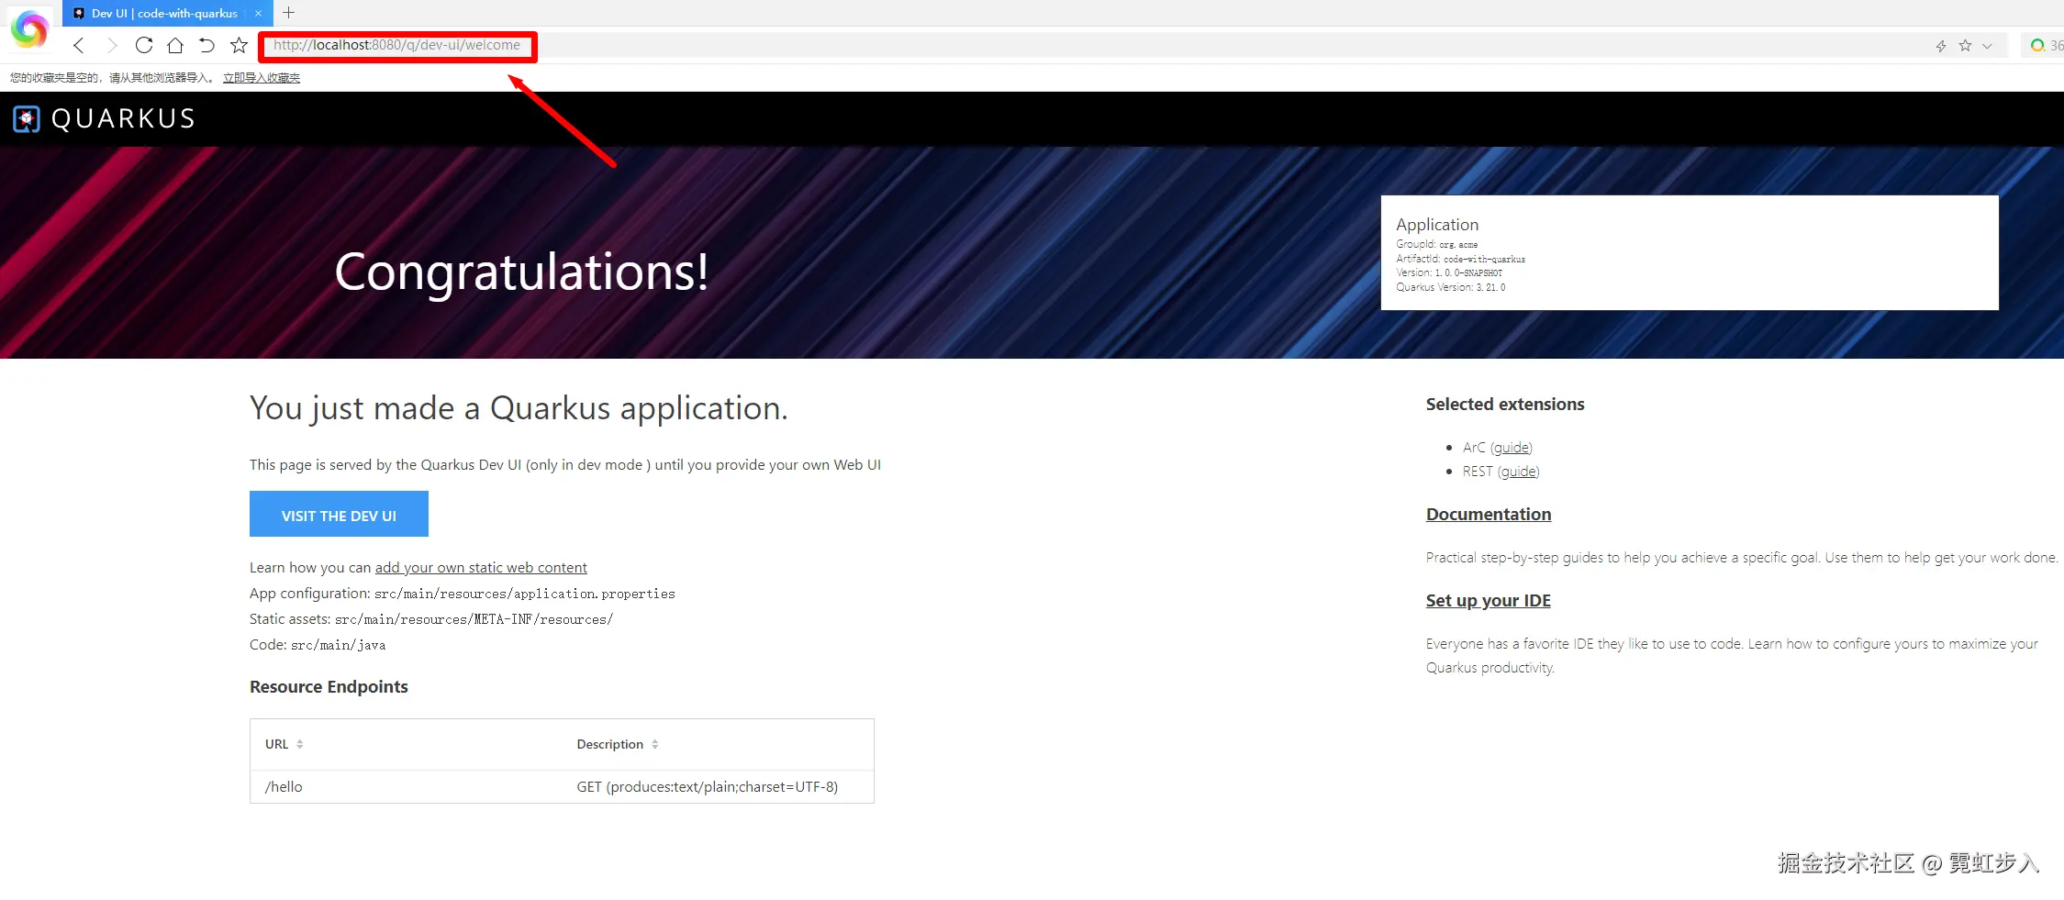This screenshot has width=2064, height=900.
Task: Click the Quarkus Version: 3.21.0 text
Action: pos(1451,287)
